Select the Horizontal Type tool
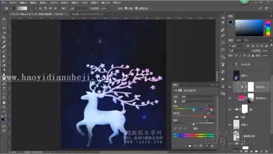 pyautogui.click(x=4, y=88)
